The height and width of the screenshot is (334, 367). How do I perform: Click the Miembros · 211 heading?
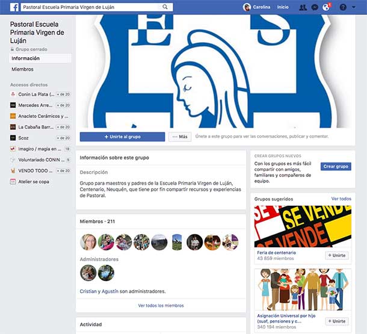point(97,221)
